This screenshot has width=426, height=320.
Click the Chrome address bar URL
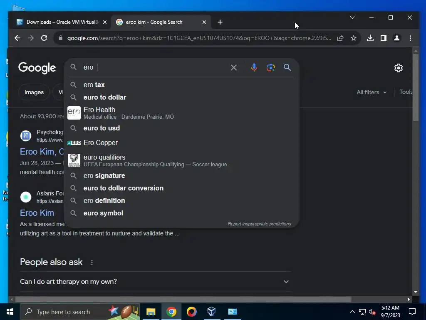point(199,38)
